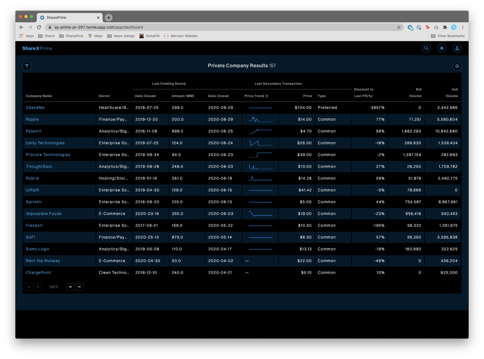Open a new browser tab
This screenshot has height=359, width=484.
coord(109,17)
